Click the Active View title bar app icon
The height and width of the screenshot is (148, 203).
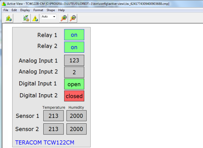[4, 4]
